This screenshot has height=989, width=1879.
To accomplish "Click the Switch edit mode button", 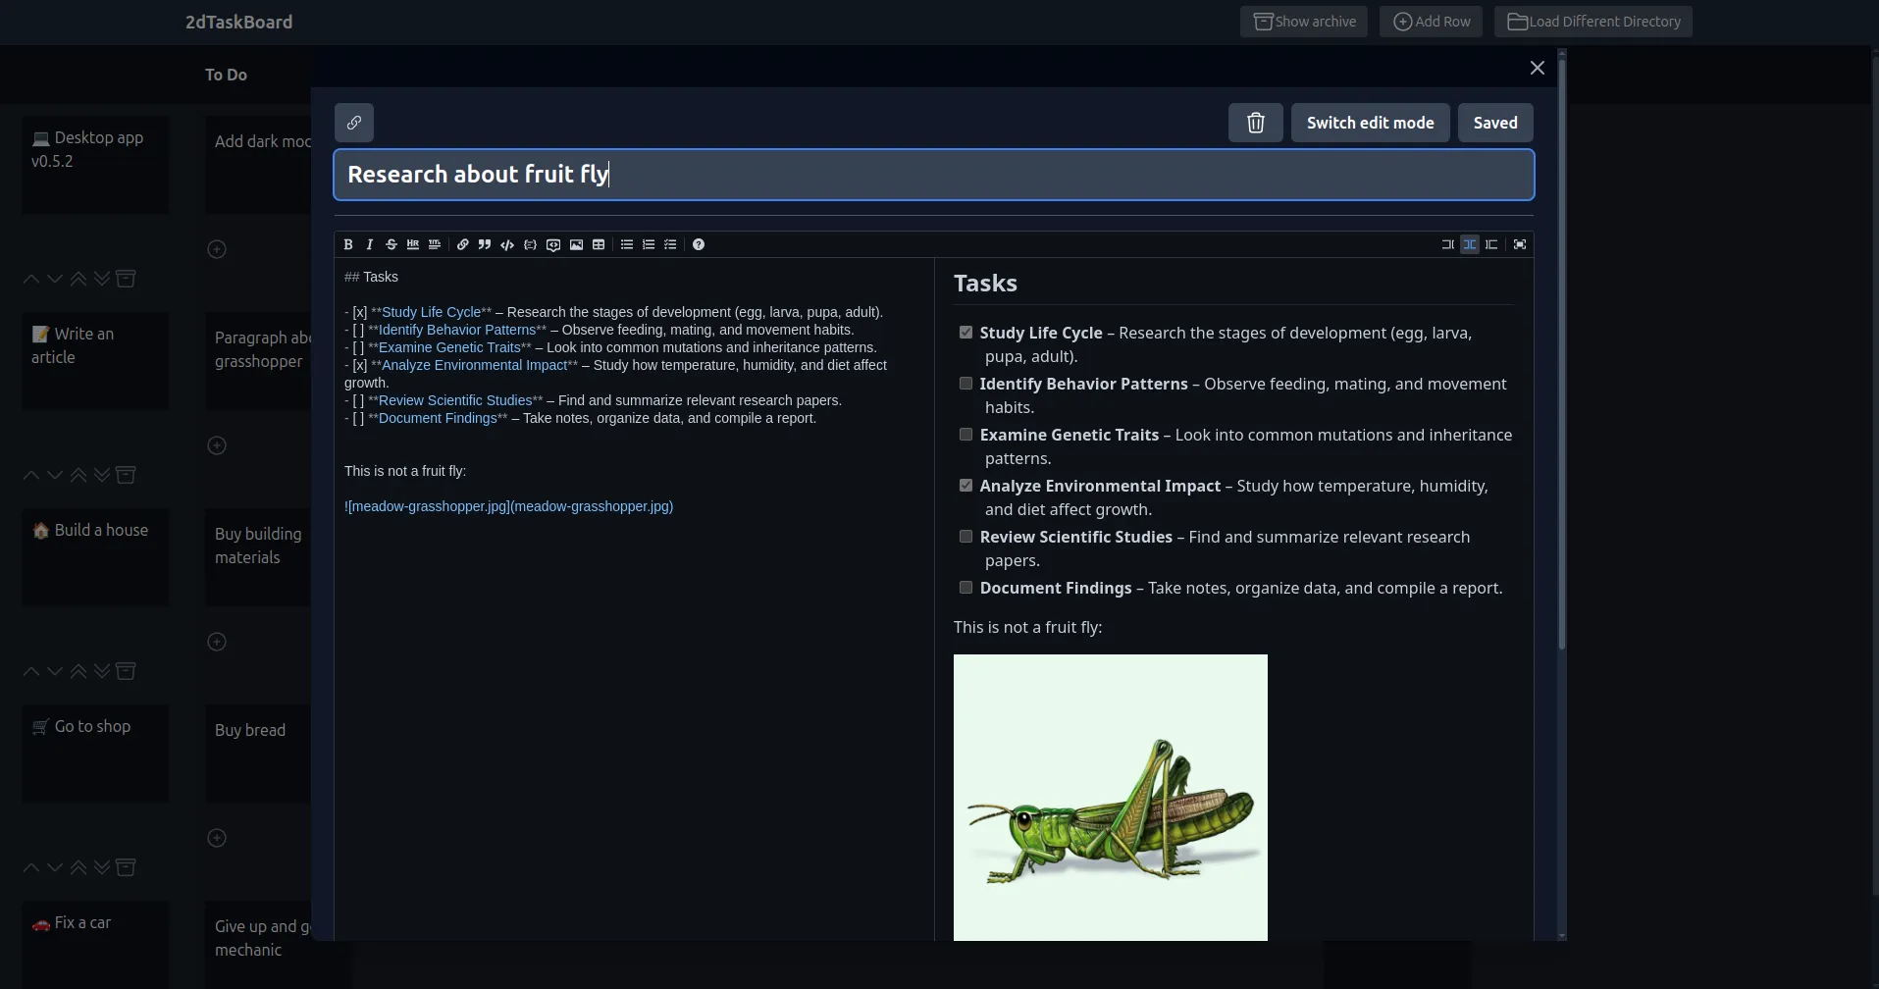I will click(x=1371, y=123).
